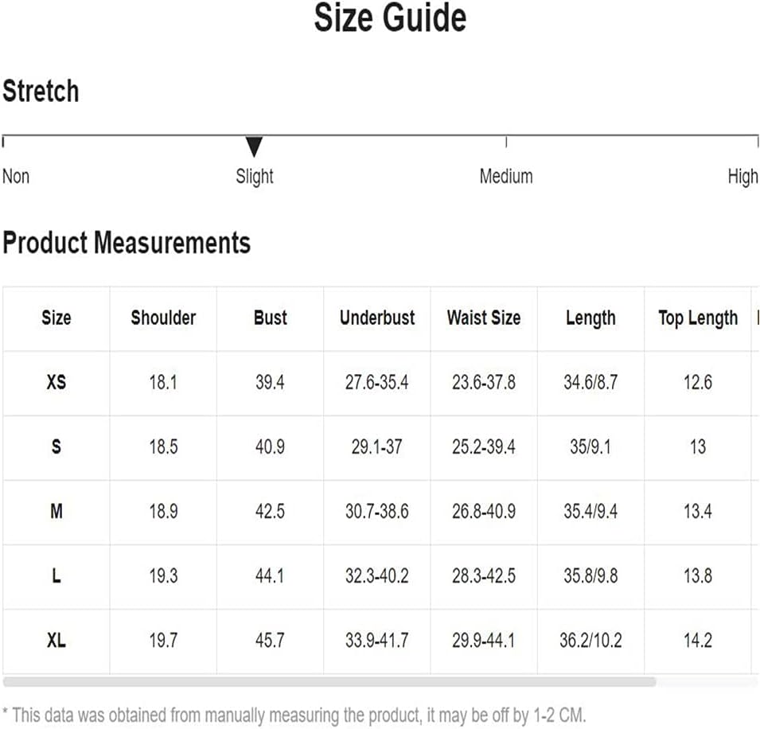Click the Underbust column header
This screenshot has height=729, width=760.
click(377, 318)
